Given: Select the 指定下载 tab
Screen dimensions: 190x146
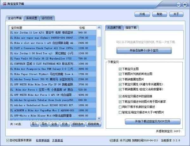Looking at the screenshot, I should click(x=131, y=28).
